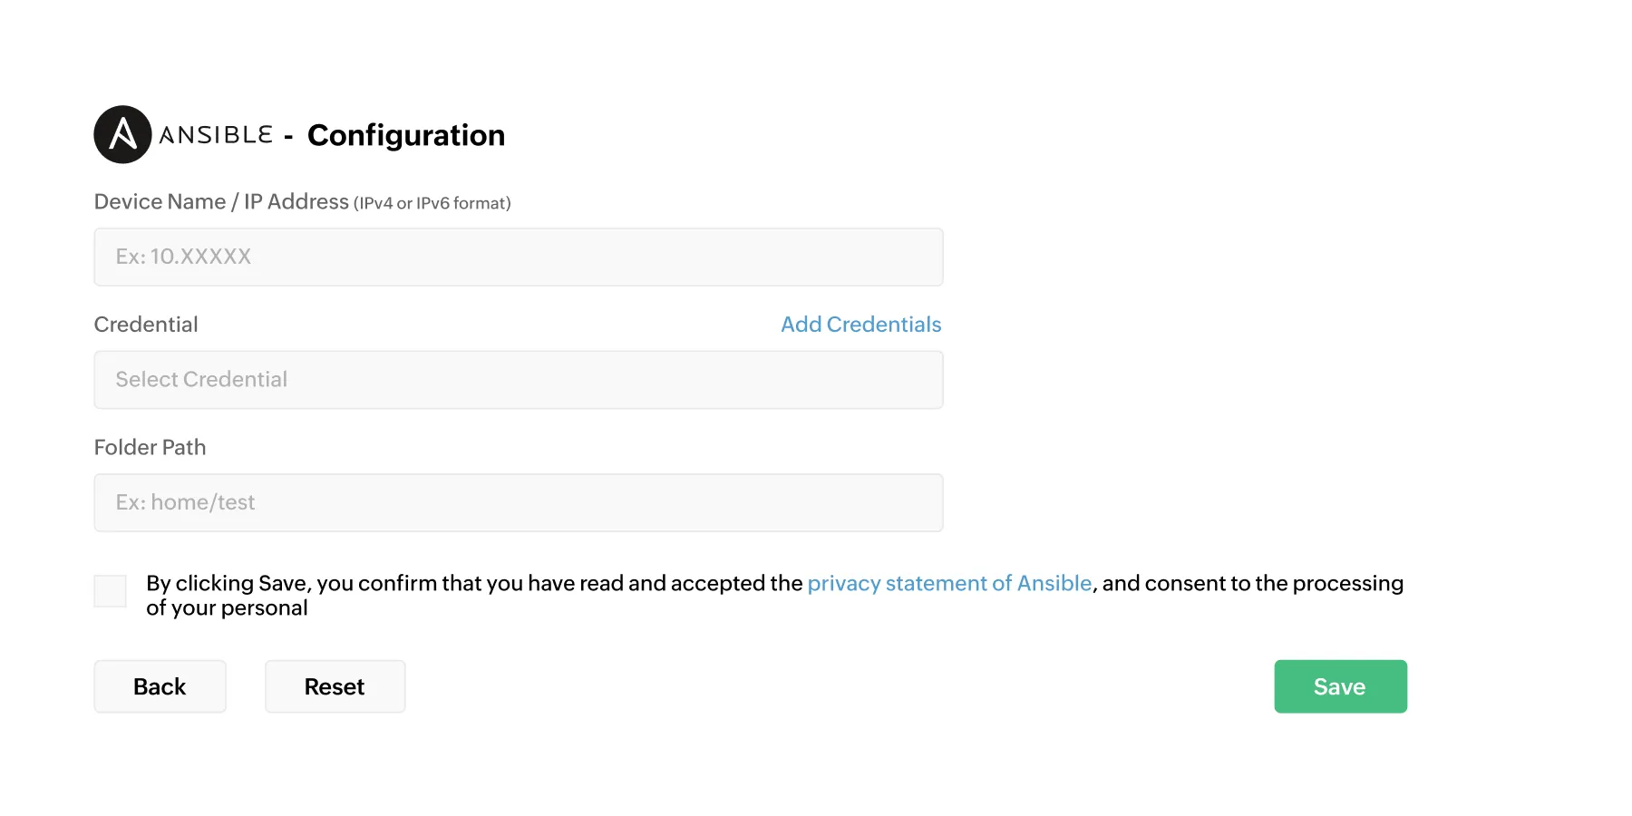Click the Ex: home/test placeholder field
Viewport: 1632px width, 816px height.
pos(518,501)
